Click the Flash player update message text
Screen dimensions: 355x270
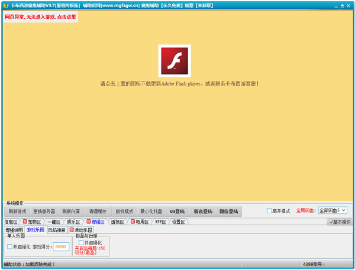coord(179,84)
